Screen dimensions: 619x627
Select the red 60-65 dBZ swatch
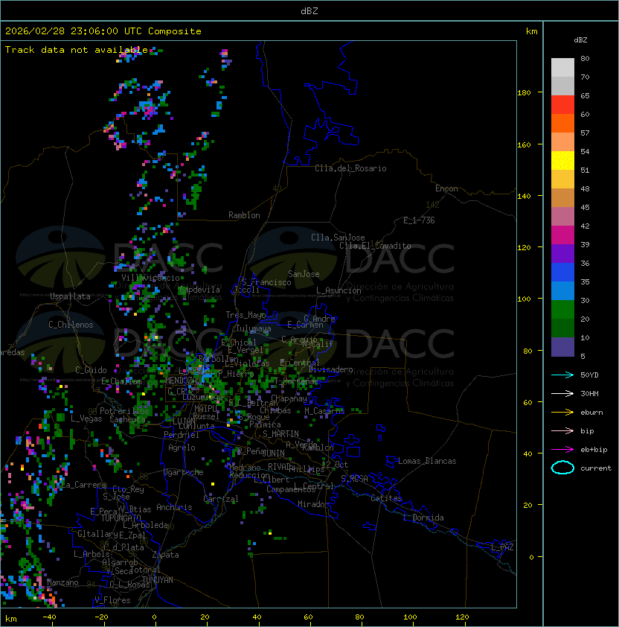(x=562, y=105)
